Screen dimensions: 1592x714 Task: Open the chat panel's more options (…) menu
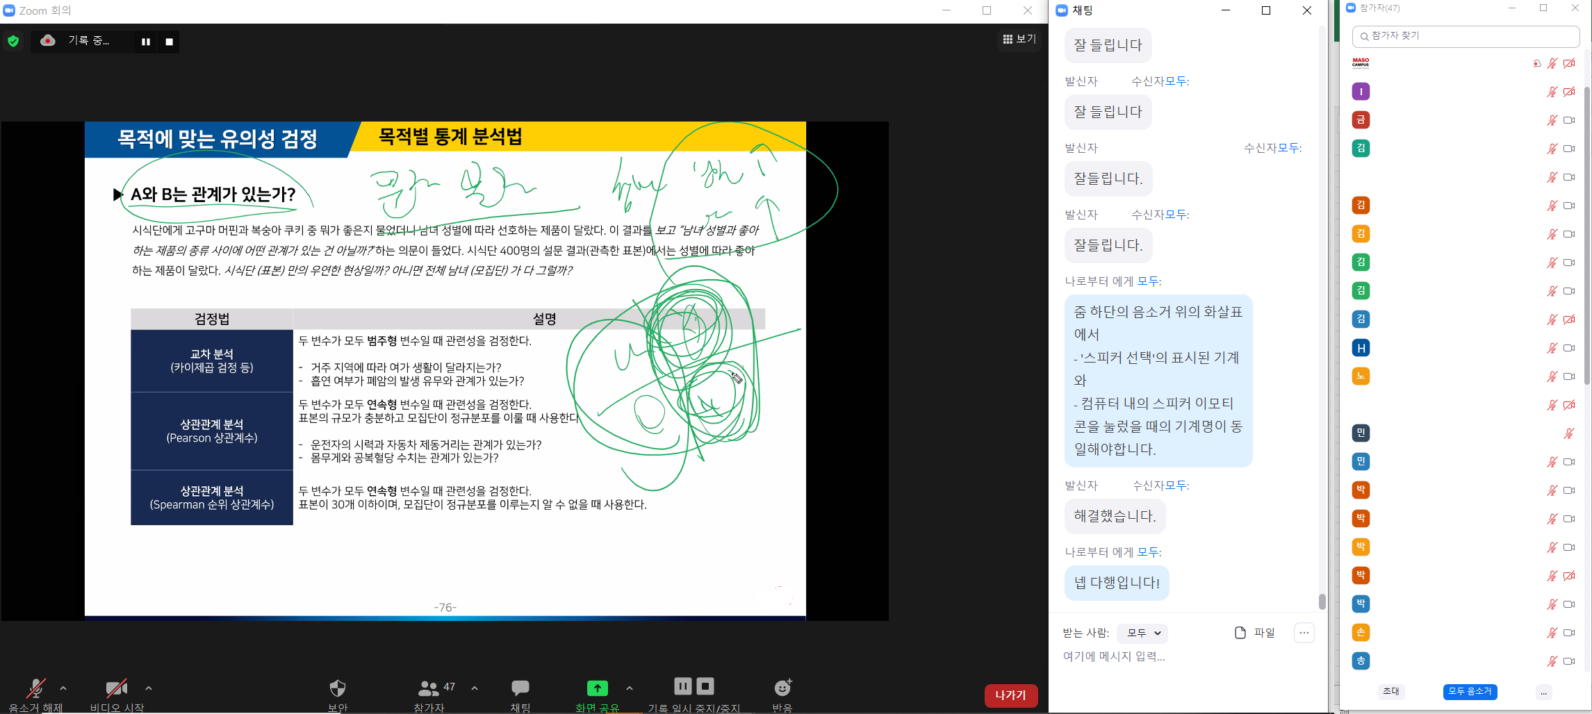click(x=1304, y=633)
